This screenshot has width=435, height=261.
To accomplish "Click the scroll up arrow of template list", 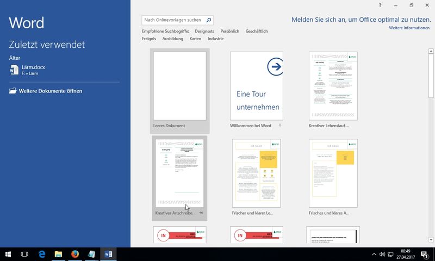I will (x=431, y=51).
